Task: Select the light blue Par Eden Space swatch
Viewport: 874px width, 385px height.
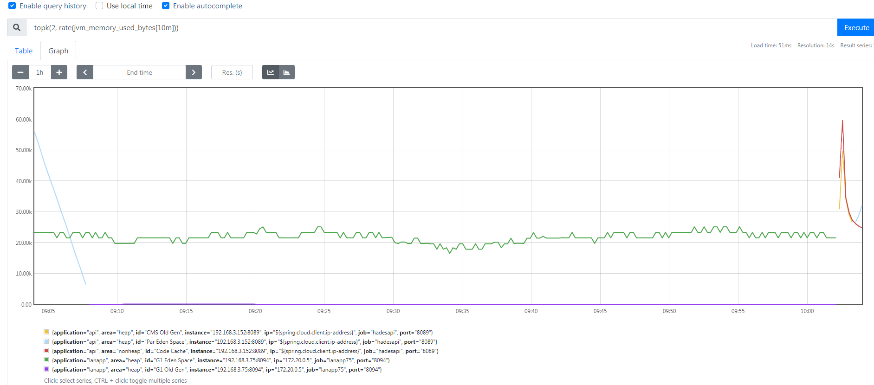Action: coord(46,341)
